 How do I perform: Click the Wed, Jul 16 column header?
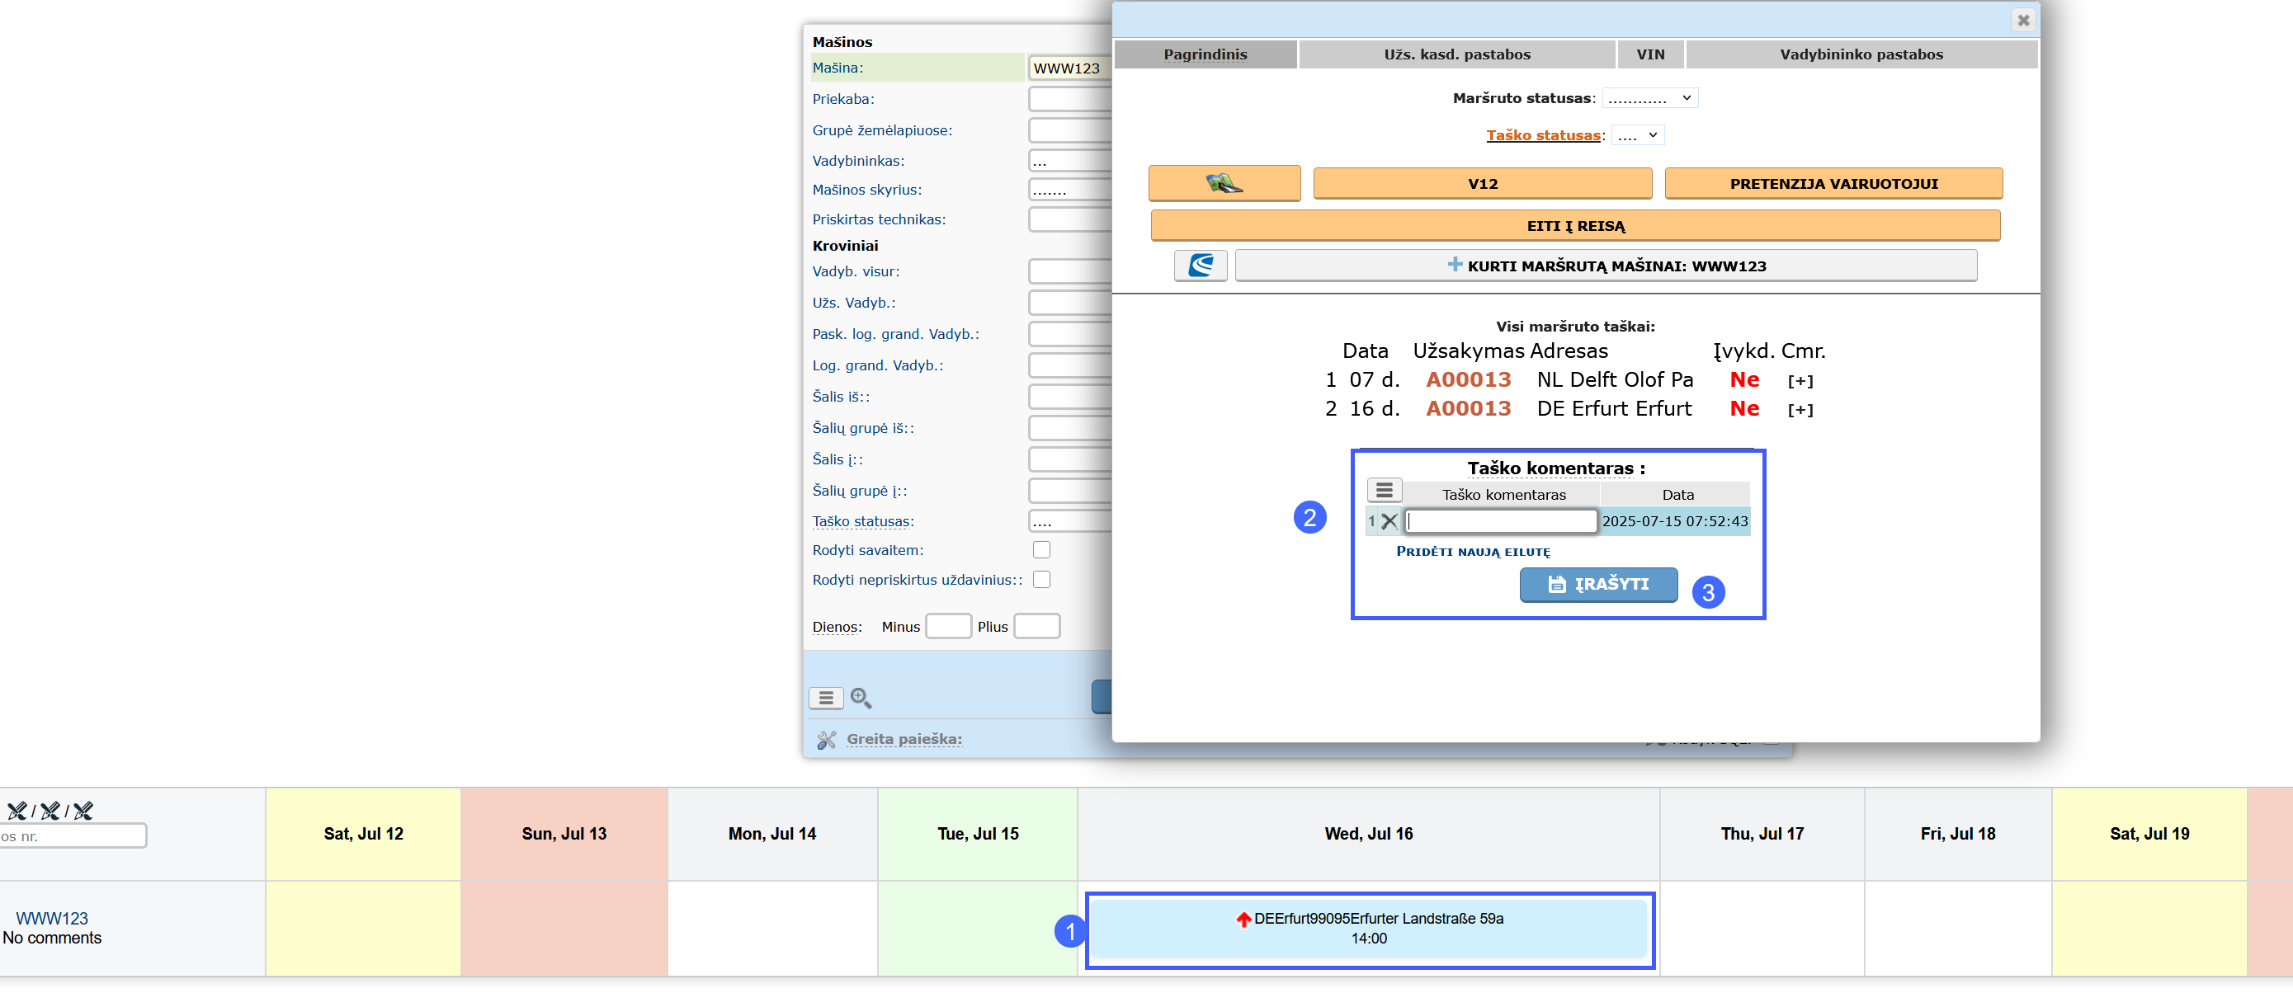click(1368, 834)
